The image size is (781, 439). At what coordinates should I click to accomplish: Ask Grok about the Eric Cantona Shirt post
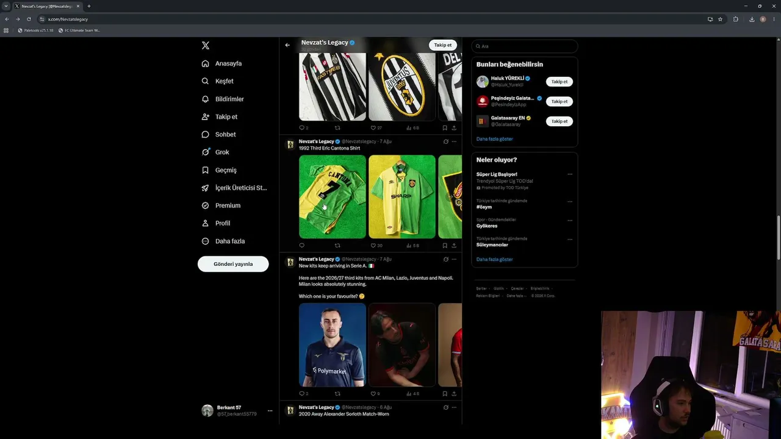(445, 141)
